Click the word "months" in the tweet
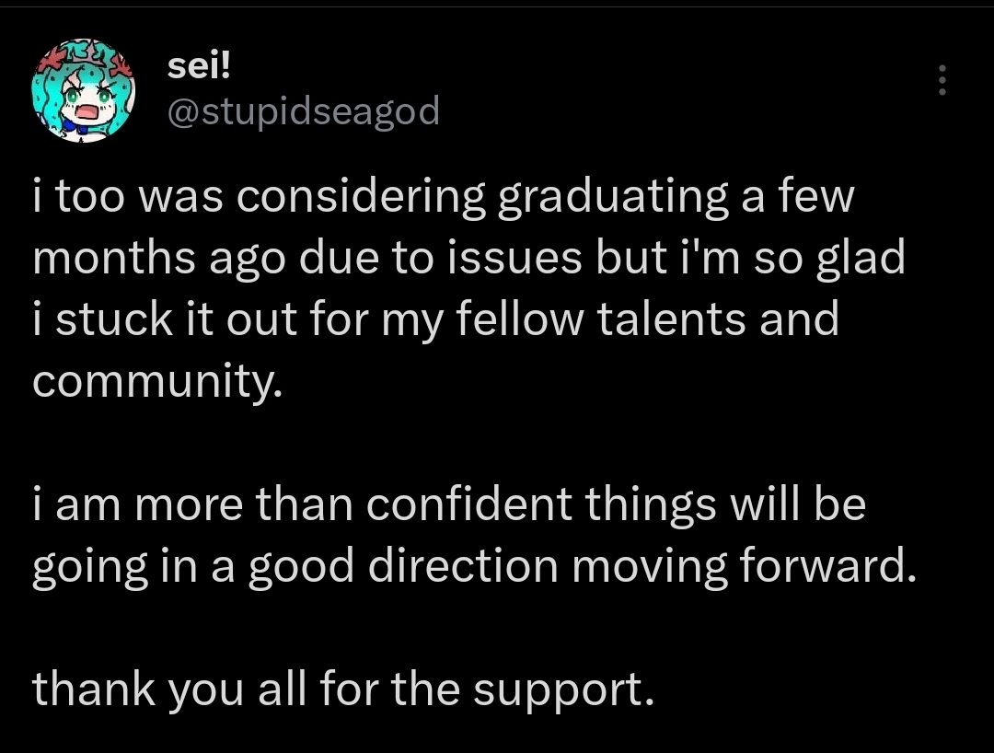The height and width of the screenshot is (753, 994). (x=115, y=259)
